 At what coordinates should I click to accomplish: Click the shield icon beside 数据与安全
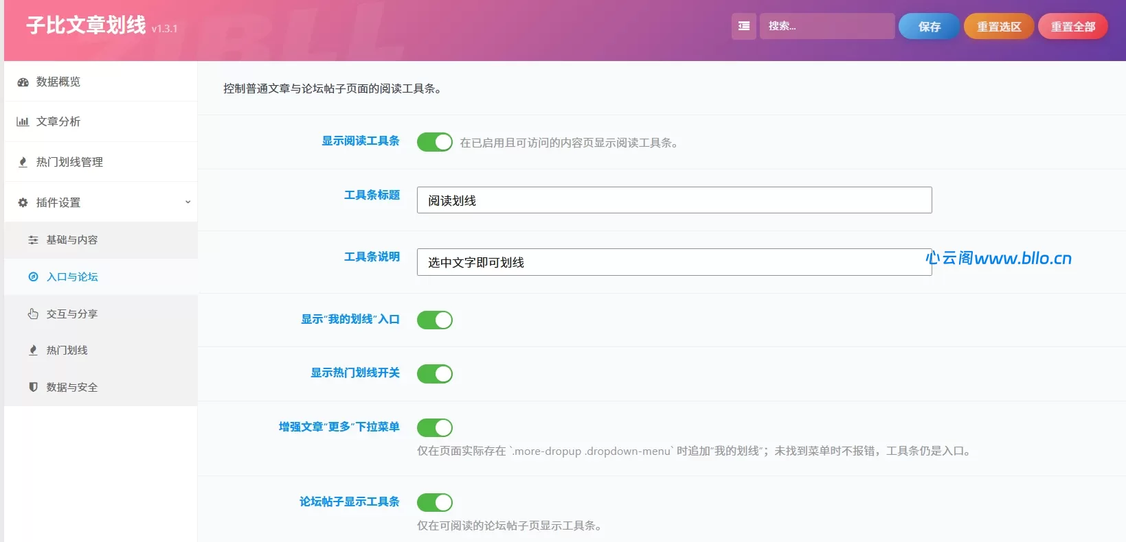(33, 387)
